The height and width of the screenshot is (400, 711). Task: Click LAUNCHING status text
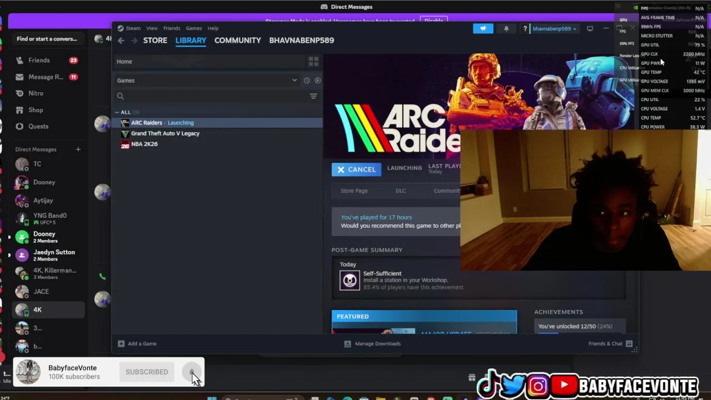click(404, 168)
